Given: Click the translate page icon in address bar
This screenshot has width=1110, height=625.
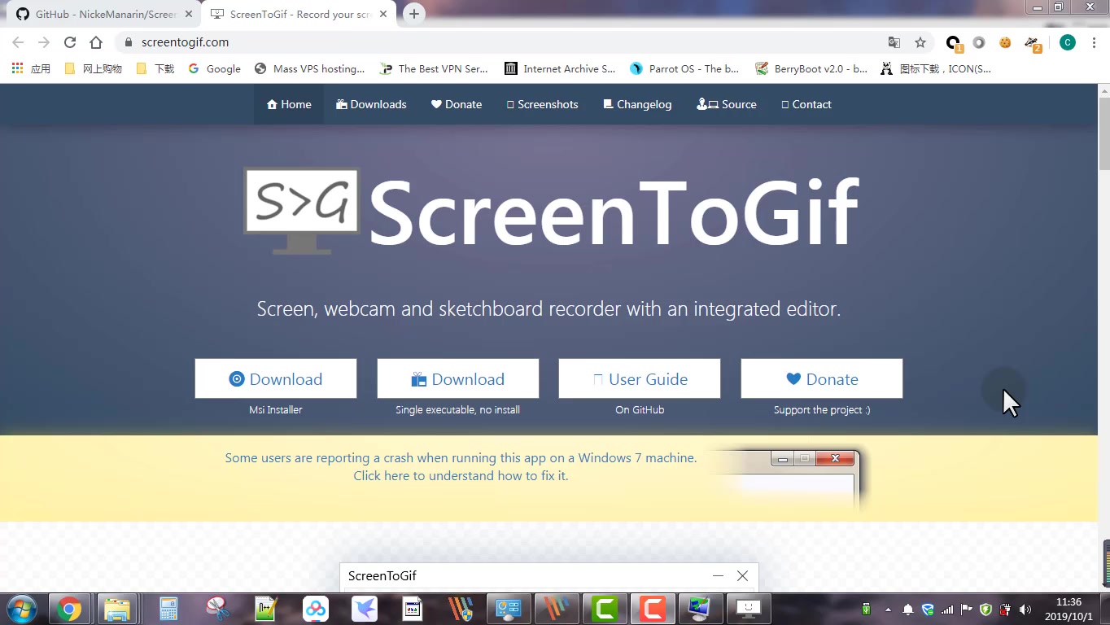Looking at the screenshot, I should click(894, 42).
